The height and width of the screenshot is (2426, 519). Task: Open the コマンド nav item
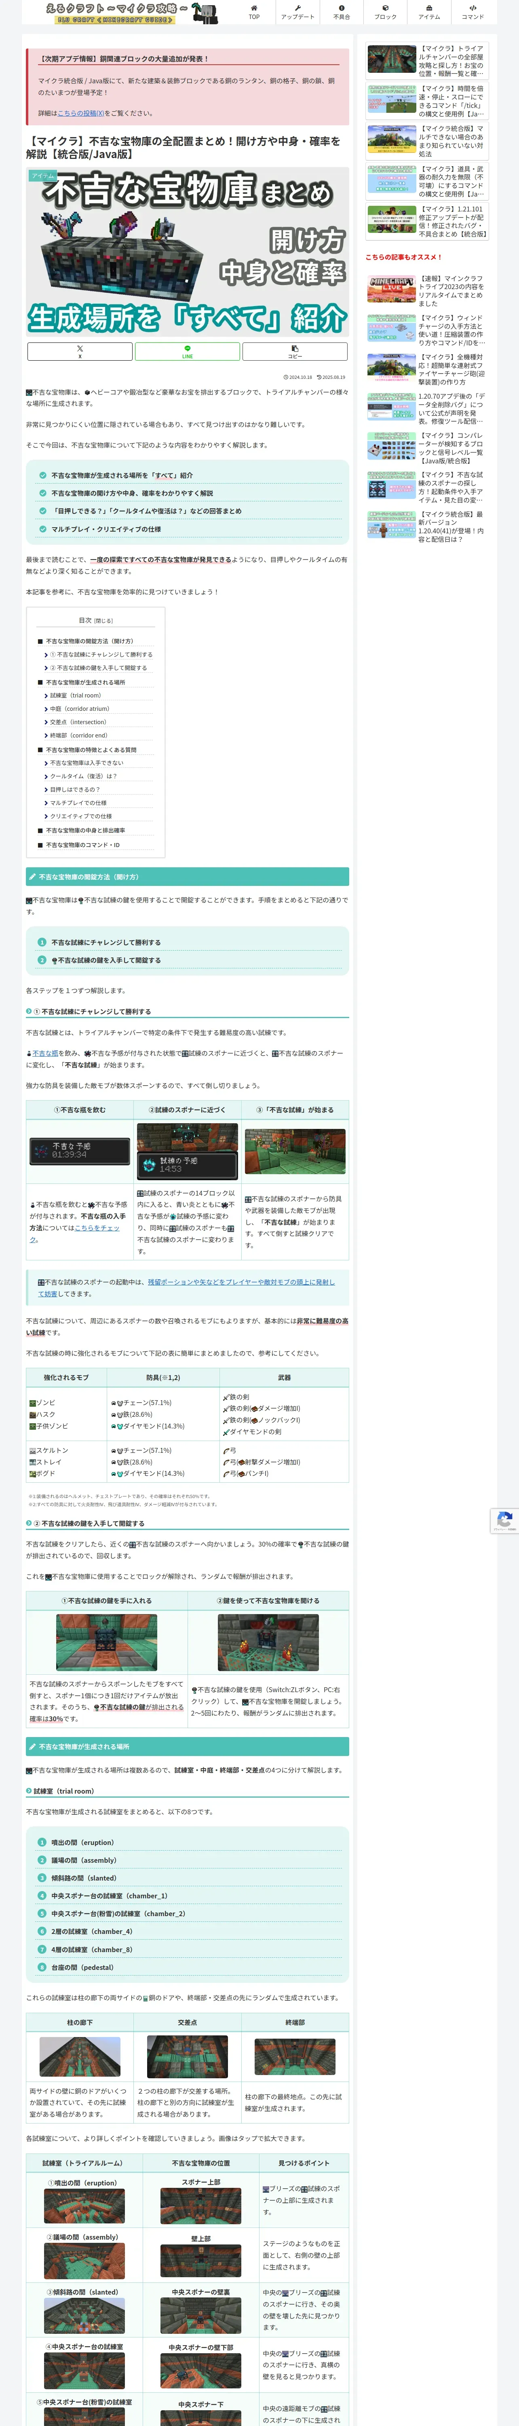tap(473, 11)
